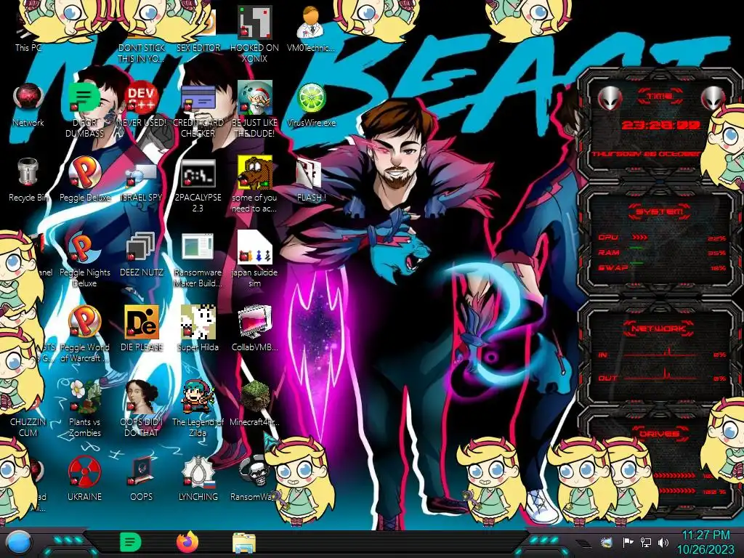Open the 2PACALYPSE 2.3 console icon
Image resolution: width=744 pixels, height=558 pixels.
(x=198, y=185)
